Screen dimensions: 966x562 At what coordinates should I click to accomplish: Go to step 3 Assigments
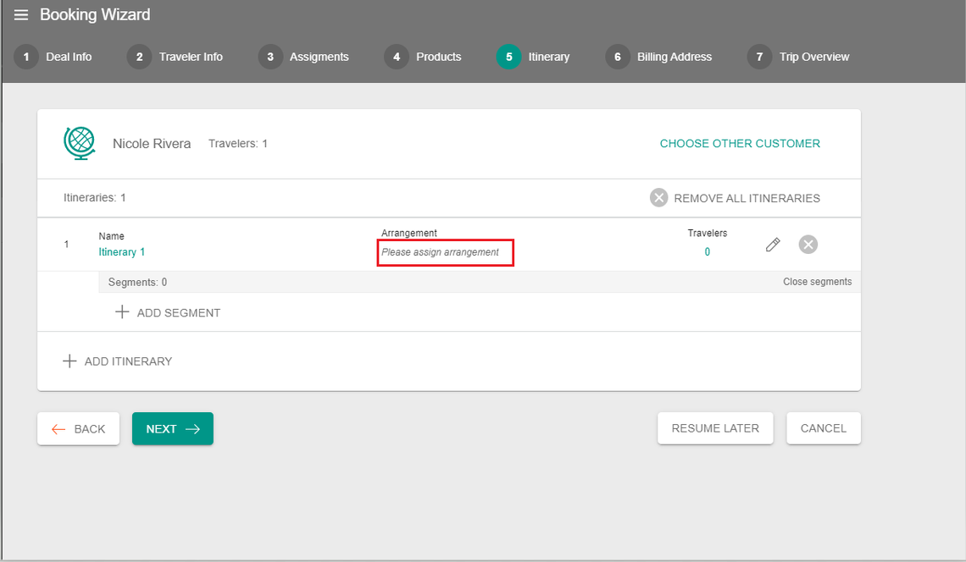[303, 57]
